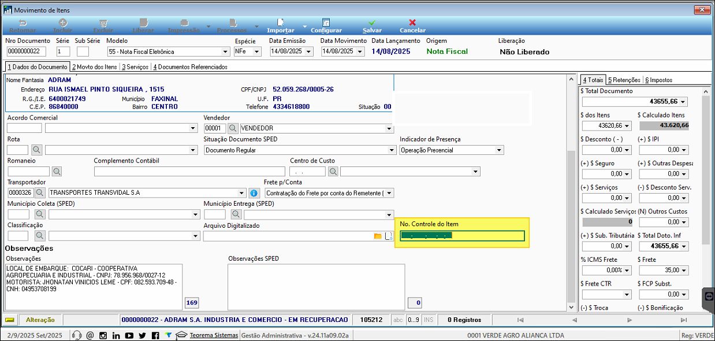Click the Retornar toolbar button
Screen dimensions: 715x341
click(x=23, y=26)
